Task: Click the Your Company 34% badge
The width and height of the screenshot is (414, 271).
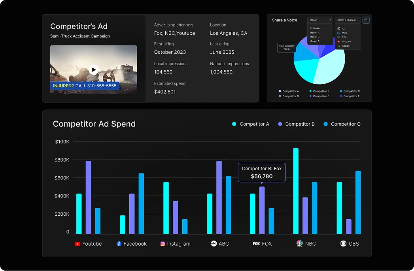Action: pyautogui.click(x=286, y=47)
